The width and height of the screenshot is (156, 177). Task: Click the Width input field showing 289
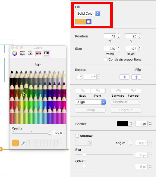(x=110, y=49)
